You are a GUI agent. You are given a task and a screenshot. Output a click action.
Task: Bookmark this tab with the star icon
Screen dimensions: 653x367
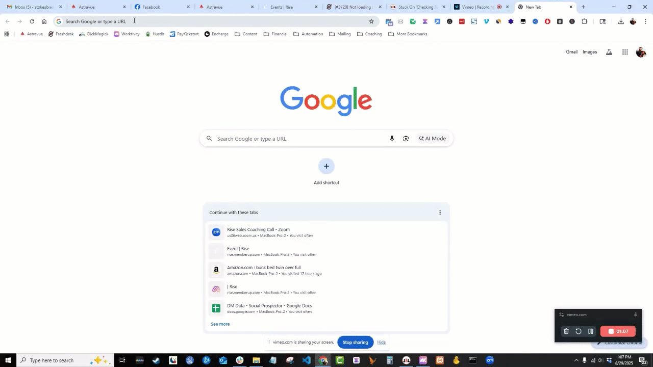click(x=371, y=21)
